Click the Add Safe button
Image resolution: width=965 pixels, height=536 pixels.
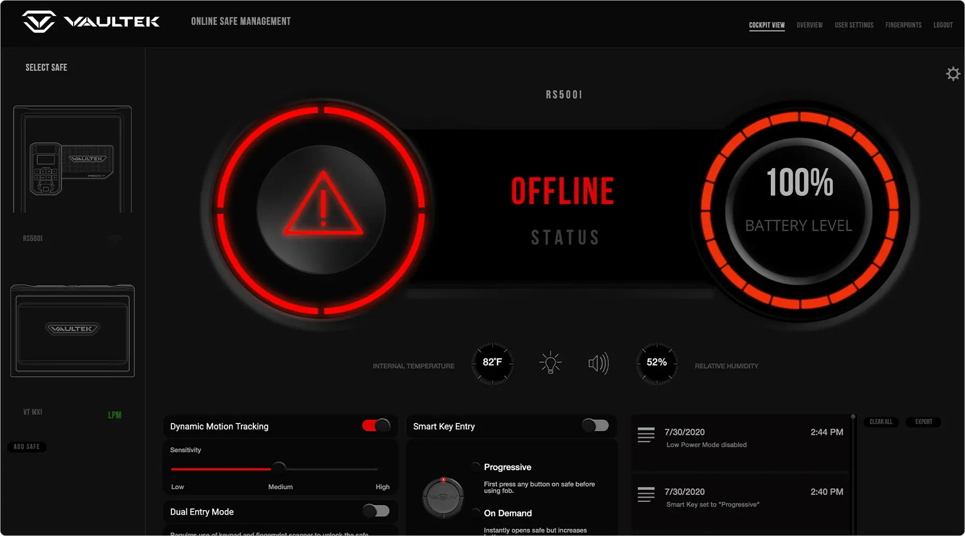click(26, 447)
